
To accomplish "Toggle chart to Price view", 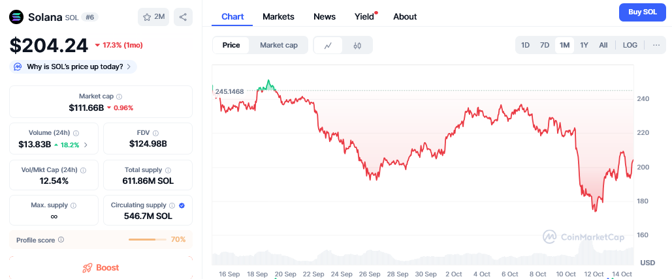I will [x=231, y=45].
